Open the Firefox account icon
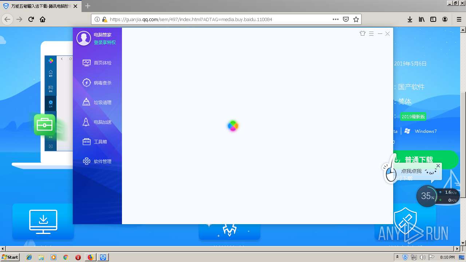This screenshot has height=262, width=466. coord(445,19)
